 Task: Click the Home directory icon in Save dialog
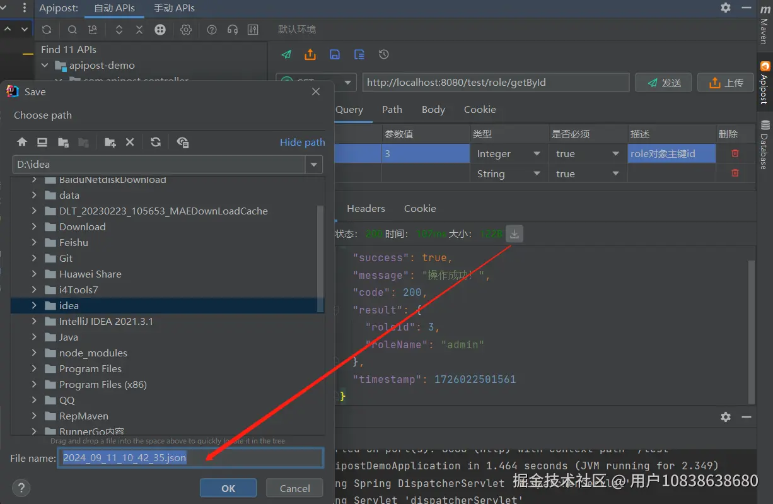(22, 143)
